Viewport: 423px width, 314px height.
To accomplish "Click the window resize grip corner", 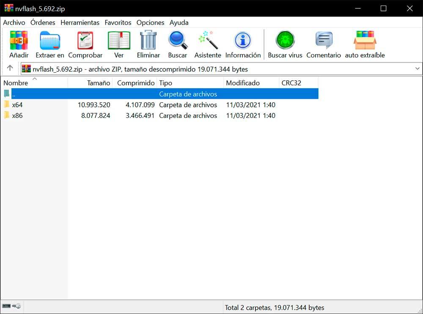I will 419,311.
